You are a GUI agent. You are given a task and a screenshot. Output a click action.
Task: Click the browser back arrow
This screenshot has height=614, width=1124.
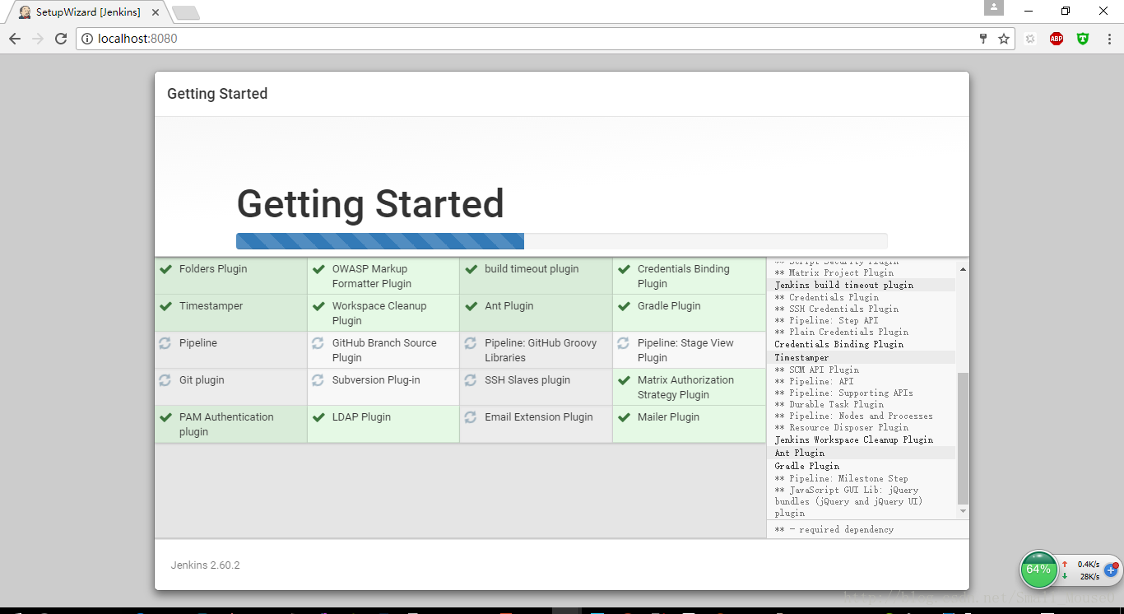15,39
